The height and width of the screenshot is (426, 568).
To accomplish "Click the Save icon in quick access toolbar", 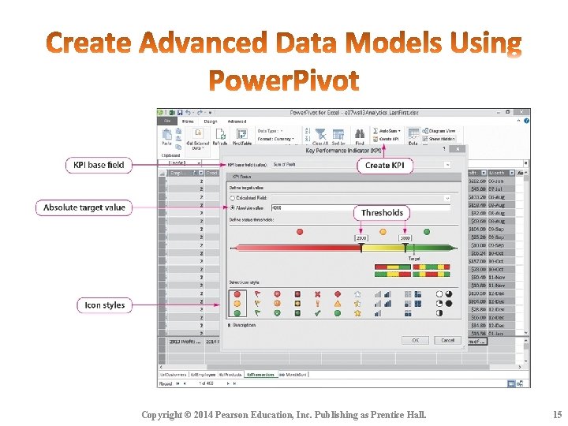I will pyautogui.click(x=180, y=113).
